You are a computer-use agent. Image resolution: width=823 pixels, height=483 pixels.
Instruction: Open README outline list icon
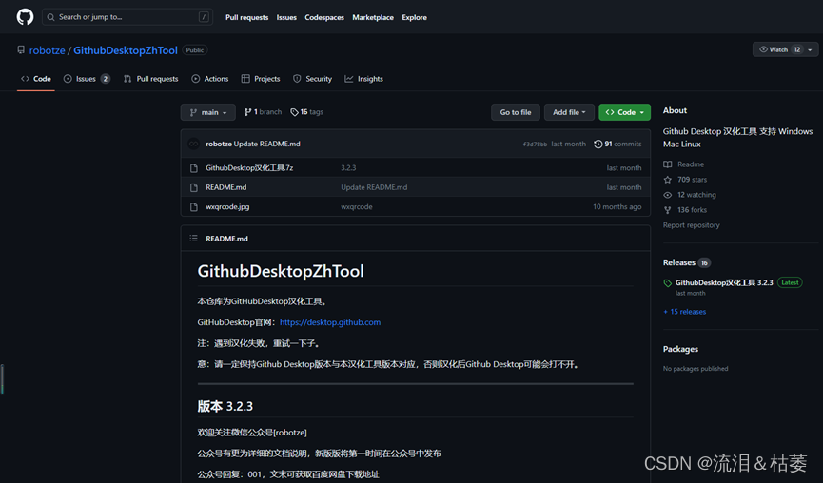(x=194, y=238)
